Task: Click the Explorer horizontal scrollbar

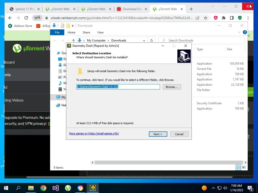Action: click(169, 163)
